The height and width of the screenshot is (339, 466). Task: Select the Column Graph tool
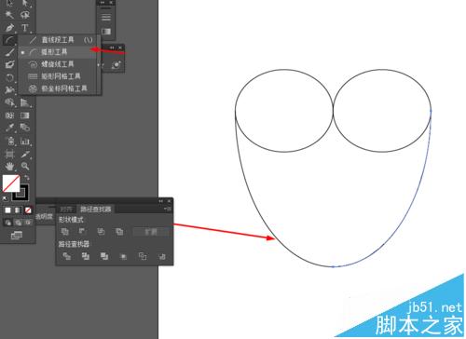coord(25,142)
